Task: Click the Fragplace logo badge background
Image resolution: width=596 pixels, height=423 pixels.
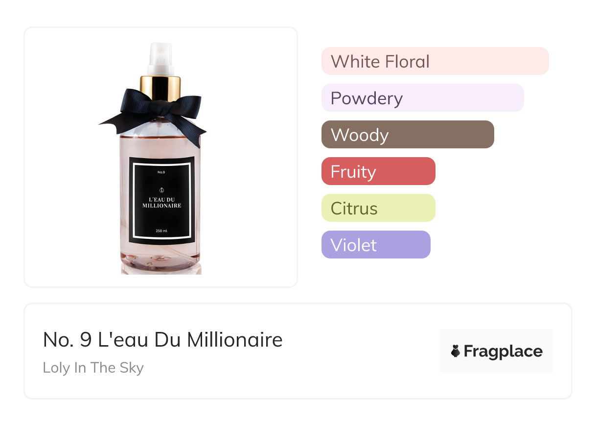Action: click(497, 351)
